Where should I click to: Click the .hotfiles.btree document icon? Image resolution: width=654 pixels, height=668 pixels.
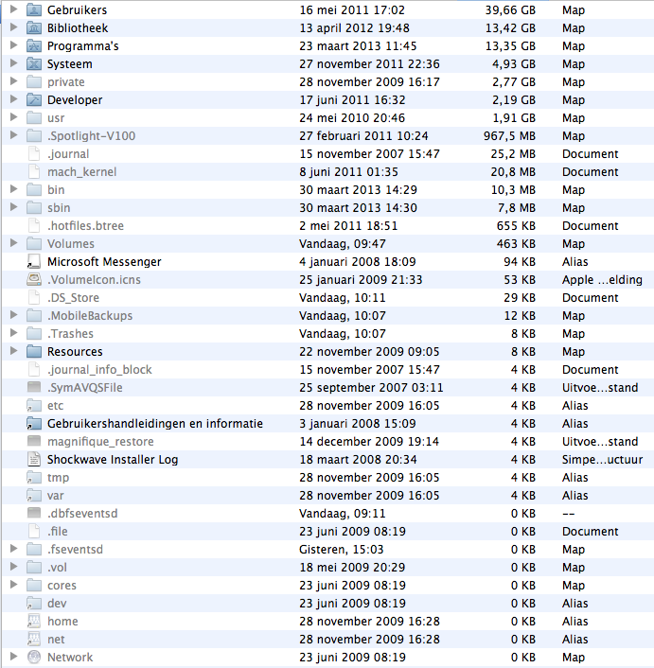click(x=34, y=225)
